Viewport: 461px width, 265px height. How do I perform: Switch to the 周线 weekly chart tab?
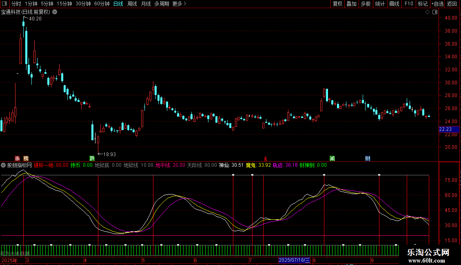point(132,4)
